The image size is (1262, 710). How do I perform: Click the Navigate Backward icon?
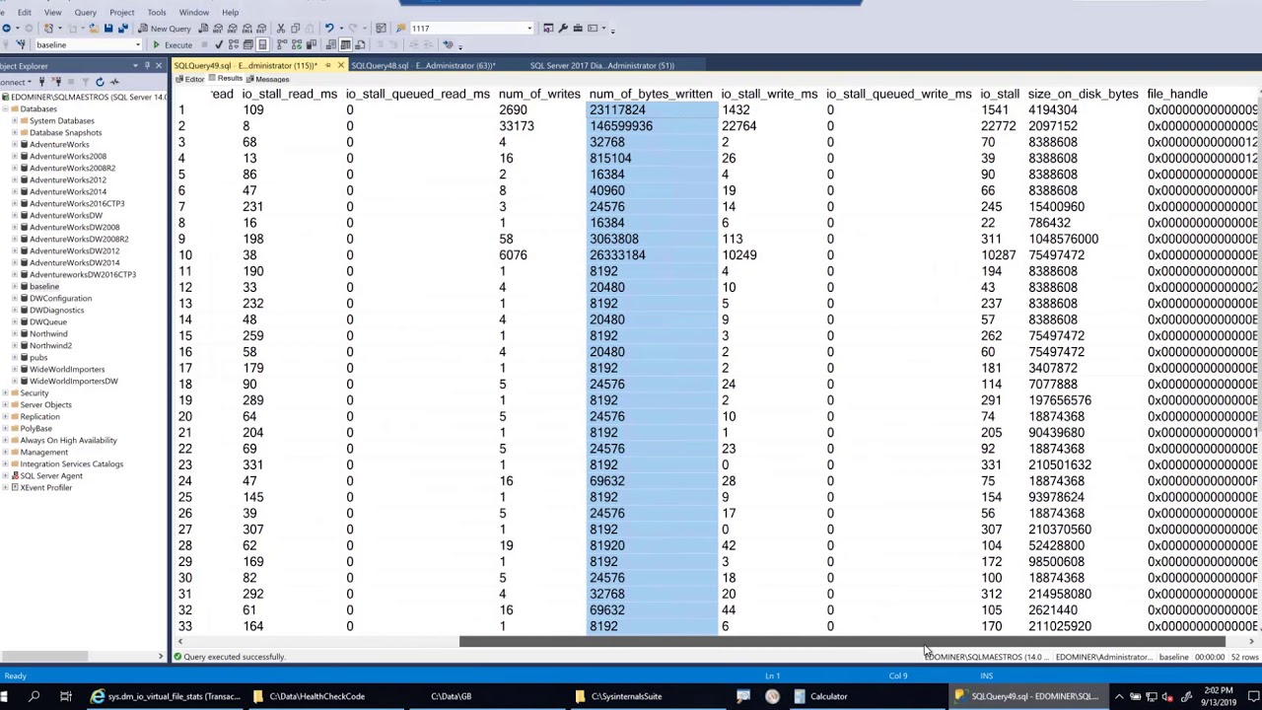click(x=6, y=28)
